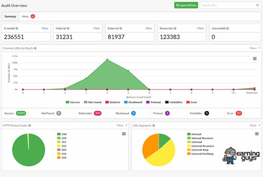The height and width of the screenshot is (177, 263).
Task: Click the info icon next to Resources
Action: pyautogui.click(x=175, y=29)
